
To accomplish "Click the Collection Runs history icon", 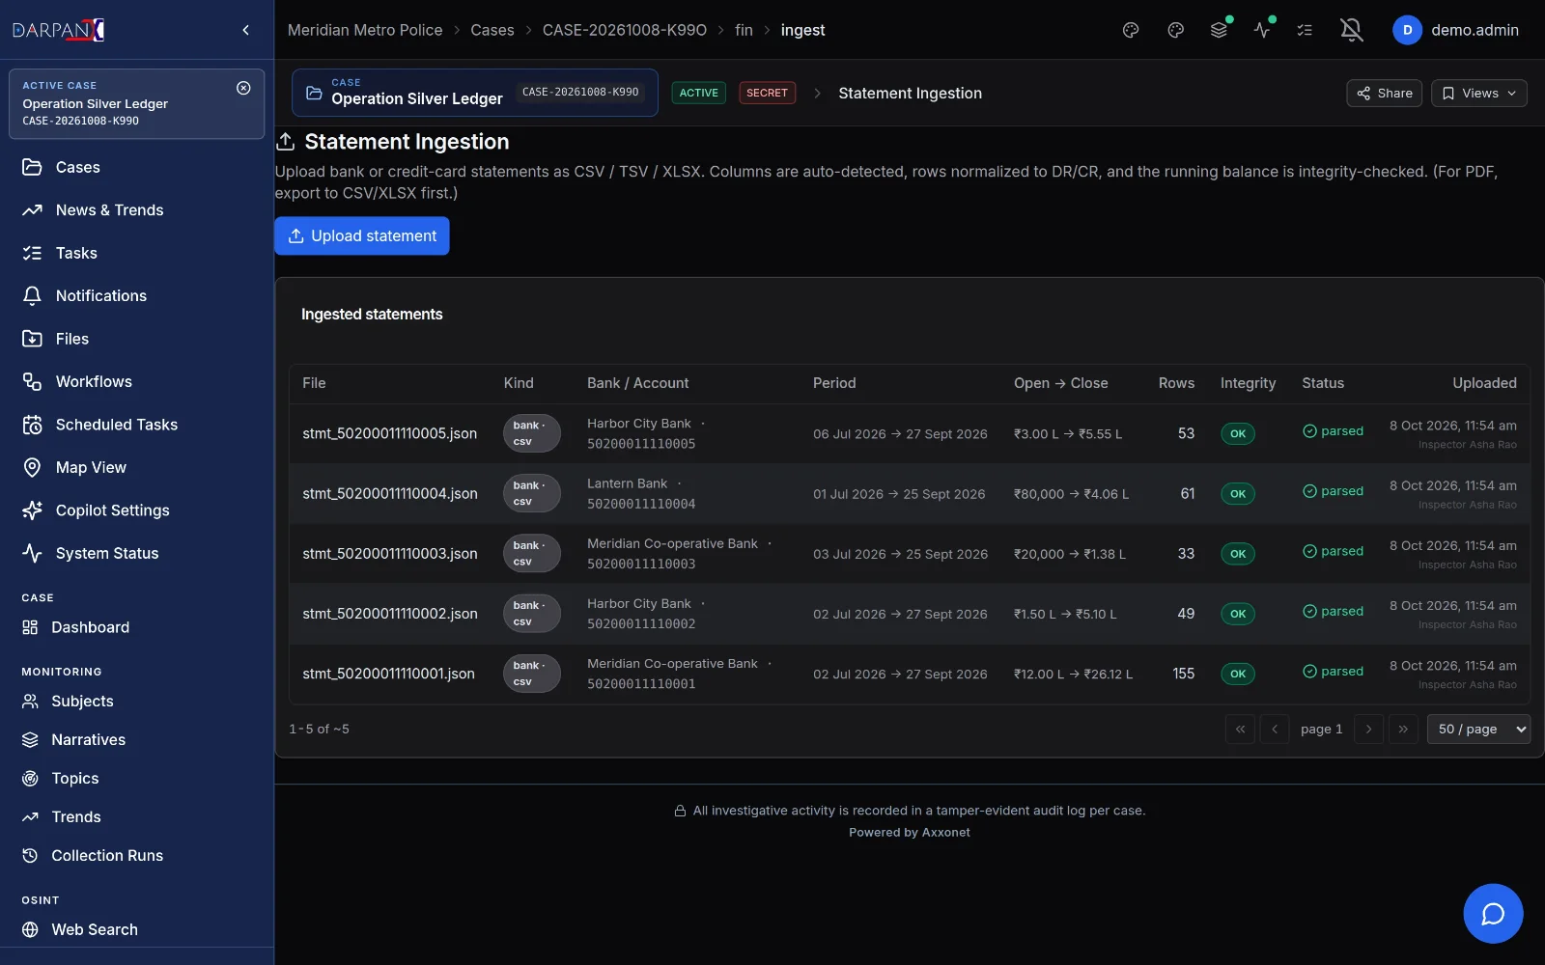I will pos(30,856).
